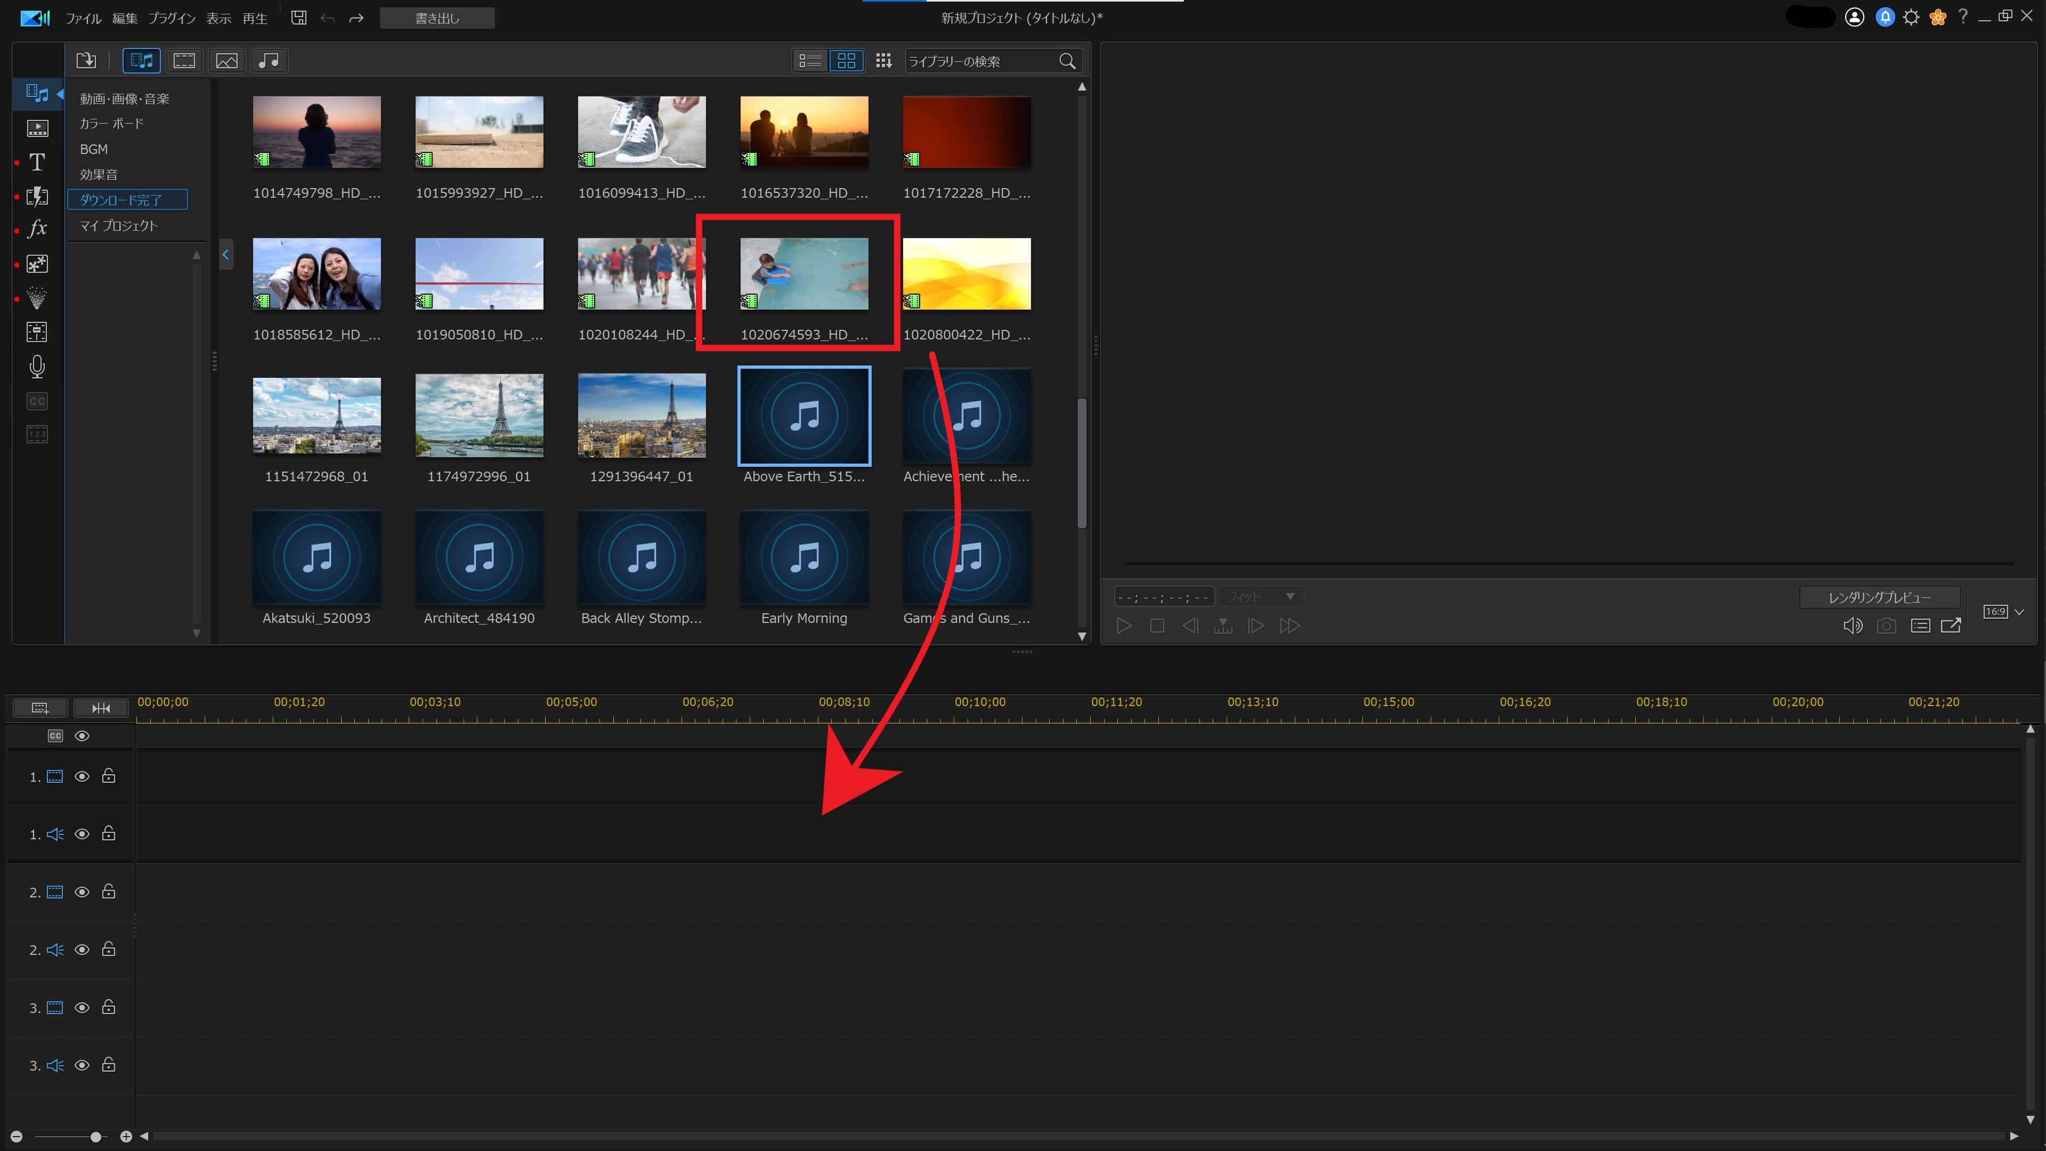Viewport: 2046px width, 1151px height.
Task: Click the Import media folder icon
Action: [86, 60]
